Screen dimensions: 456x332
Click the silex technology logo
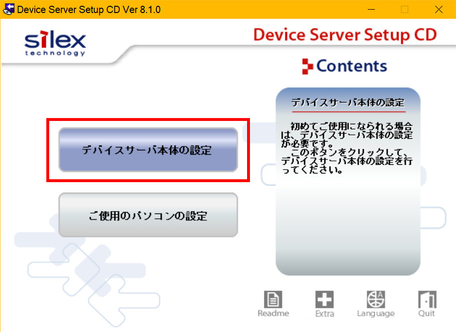pos(55,43)
